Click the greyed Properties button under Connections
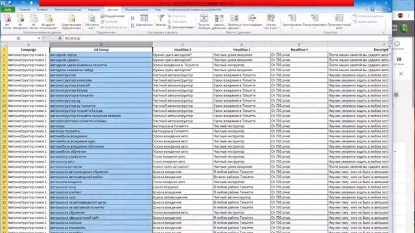415x233 pixels. coord(109,21)
